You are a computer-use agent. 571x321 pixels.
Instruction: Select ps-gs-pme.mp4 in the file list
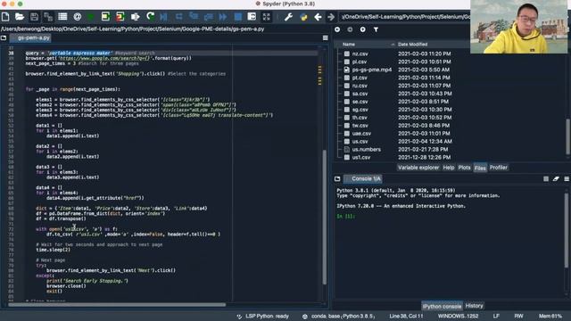372,70
